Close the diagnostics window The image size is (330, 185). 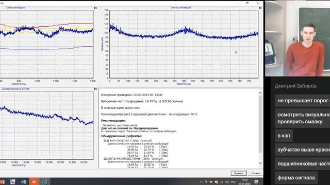[x=258, y=3]
